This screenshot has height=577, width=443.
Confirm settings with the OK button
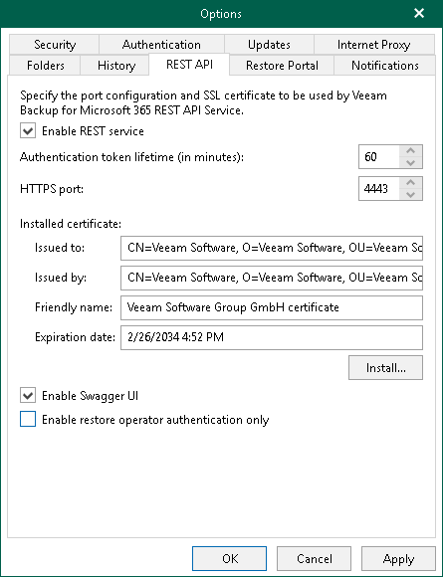coord(229,559)
